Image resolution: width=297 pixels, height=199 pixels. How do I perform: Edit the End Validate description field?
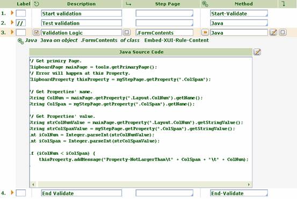pos(82,193)
